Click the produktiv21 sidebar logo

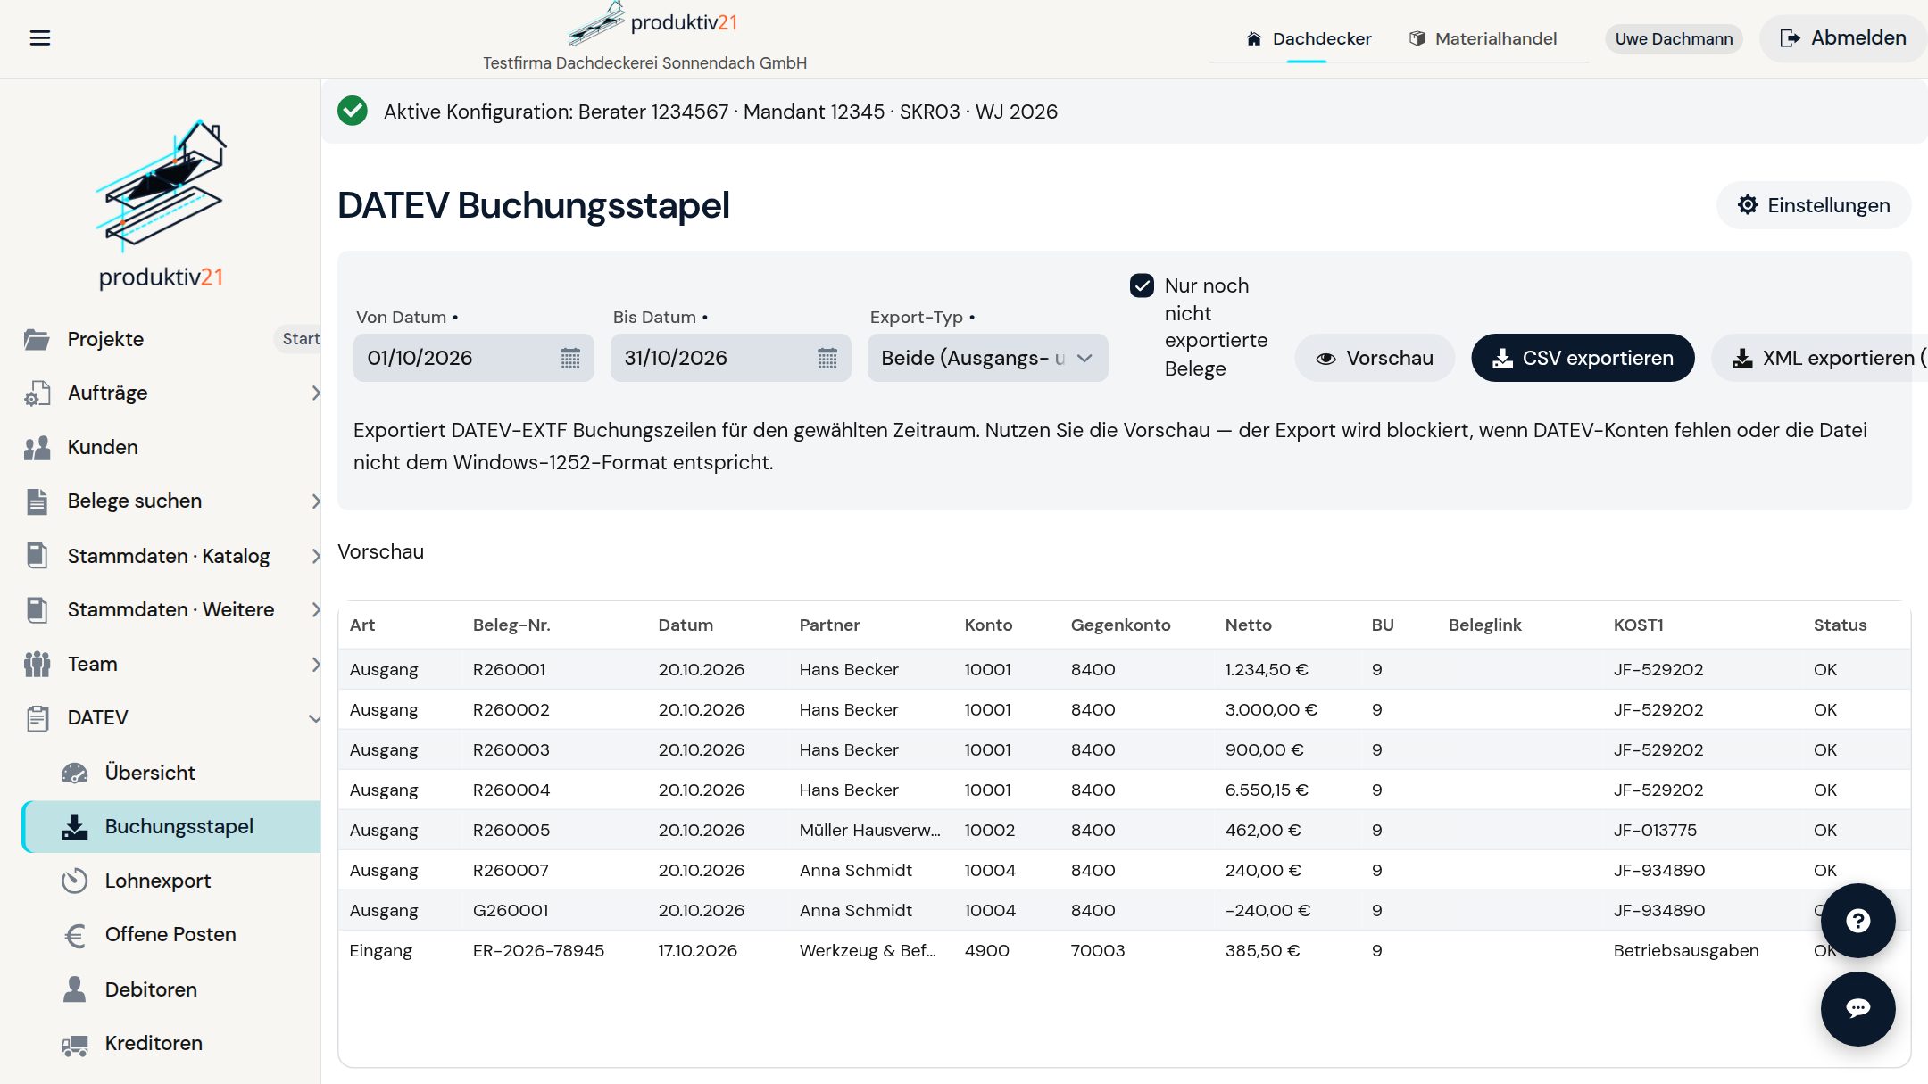(x=161, y=203)
